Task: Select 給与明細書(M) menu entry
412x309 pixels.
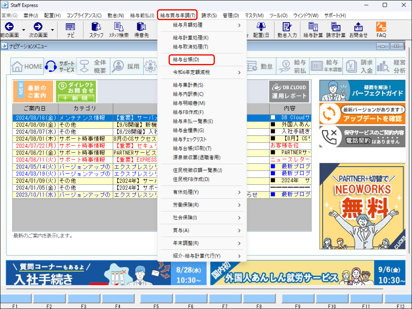Action: coord(202,103)
